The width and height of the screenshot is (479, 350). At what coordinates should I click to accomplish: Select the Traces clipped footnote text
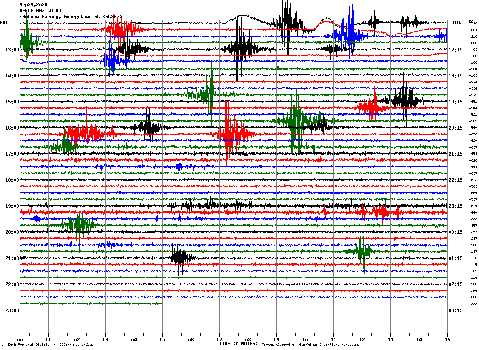coord(310,345)
